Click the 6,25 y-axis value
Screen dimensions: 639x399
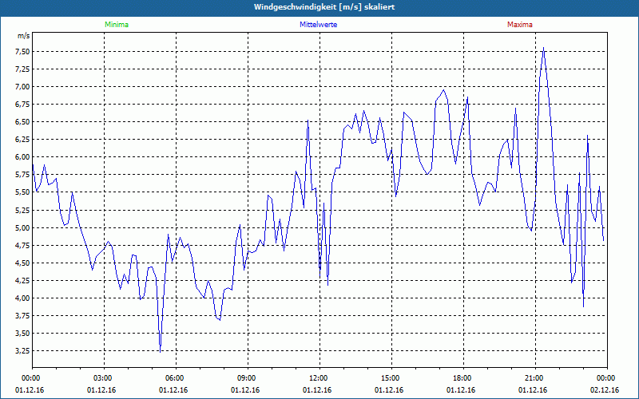click(x=23, y=139)
